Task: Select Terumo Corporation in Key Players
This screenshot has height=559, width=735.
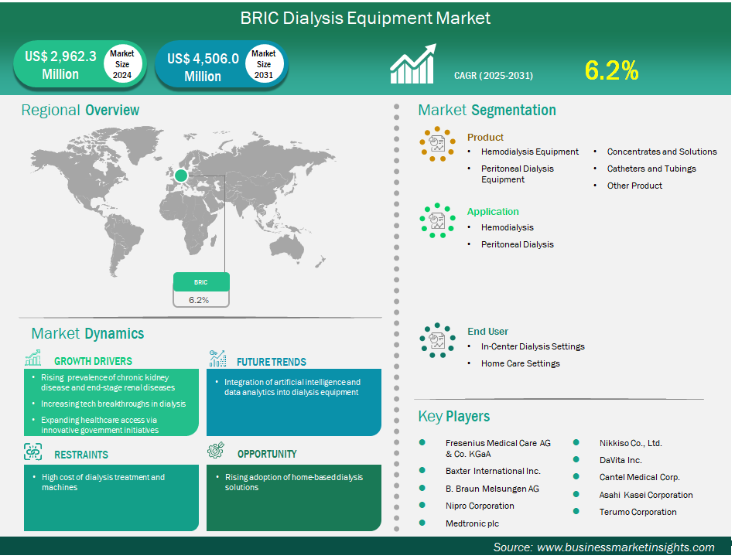Action: (637, 512)
